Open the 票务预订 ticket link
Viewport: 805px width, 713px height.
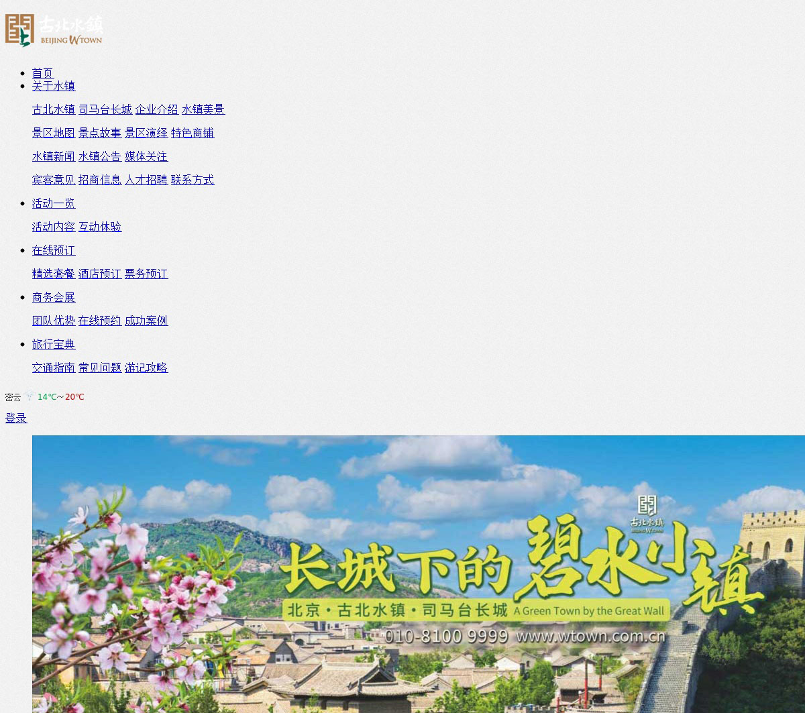click(146, 274)
